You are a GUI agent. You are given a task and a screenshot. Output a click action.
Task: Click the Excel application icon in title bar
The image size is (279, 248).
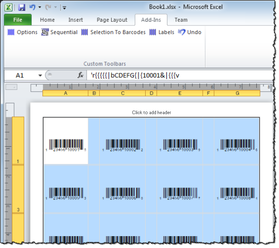[x=8, y=7]
